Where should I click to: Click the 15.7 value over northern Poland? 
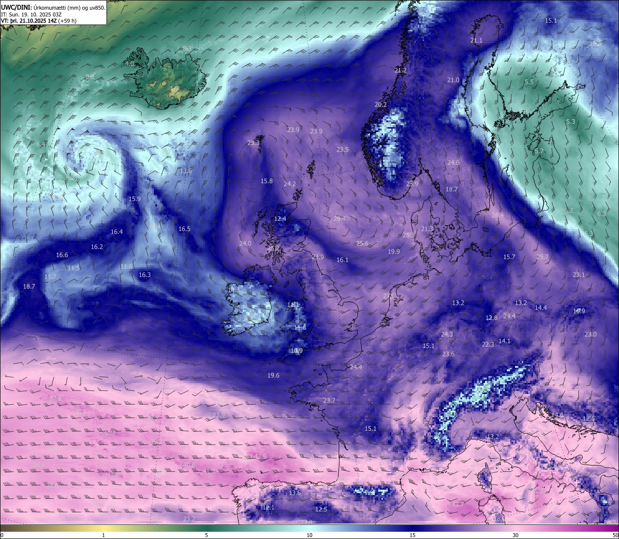click(509, 257)
